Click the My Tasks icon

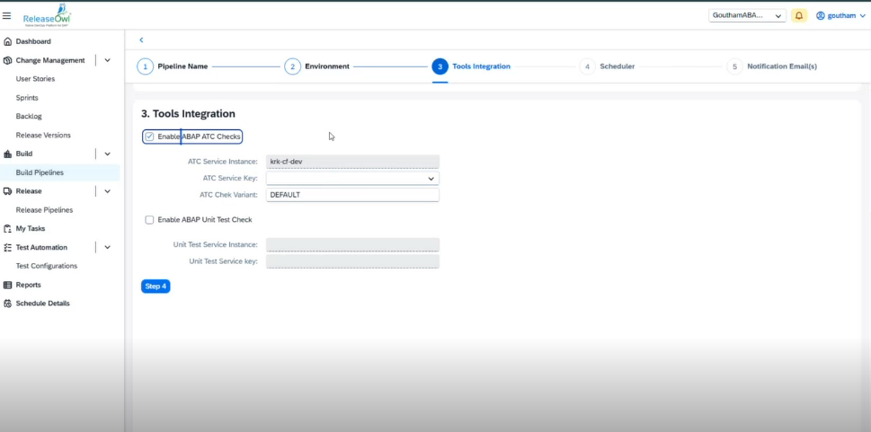click(8, 228)
